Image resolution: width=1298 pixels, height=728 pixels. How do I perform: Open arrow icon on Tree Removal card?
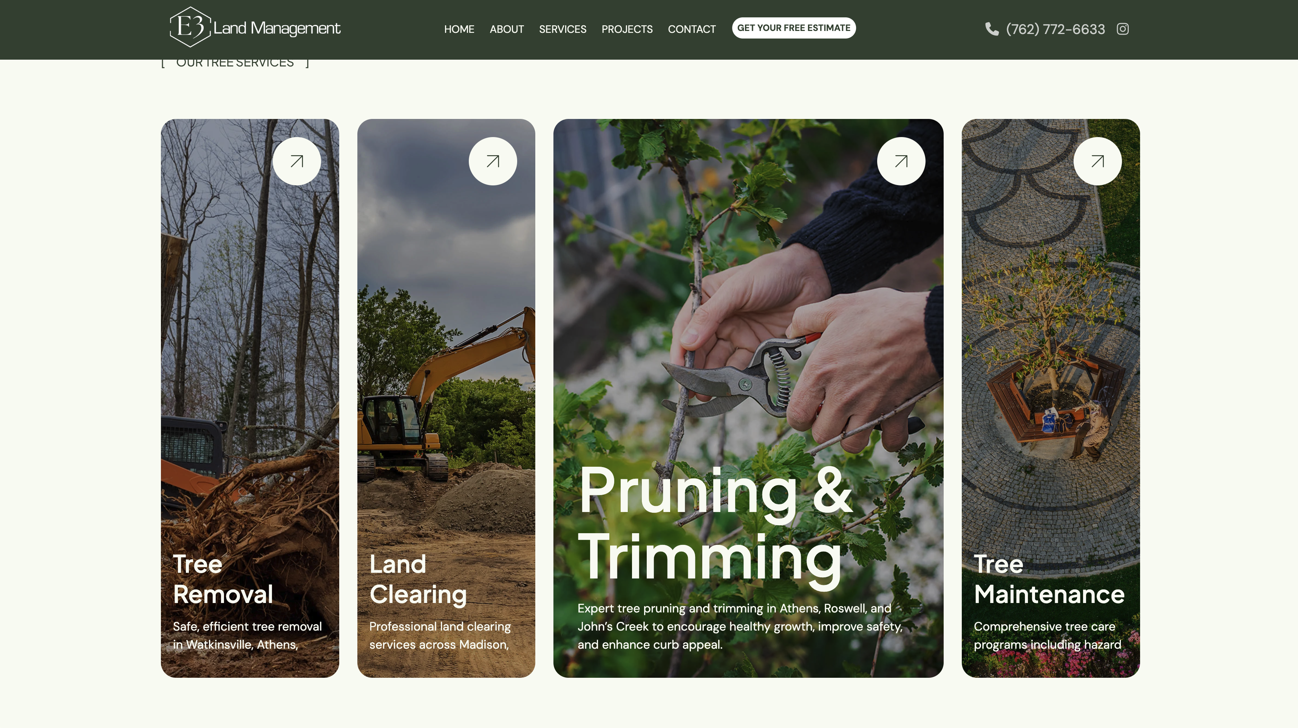297,161
